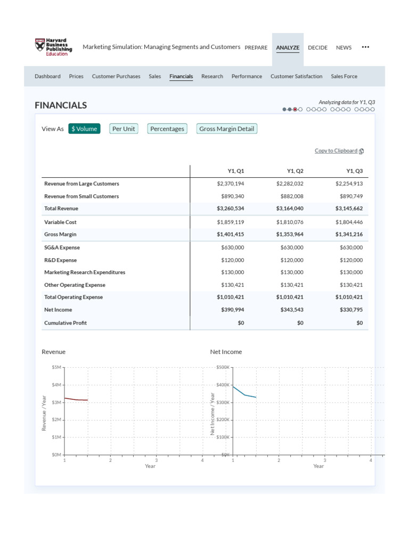The height and width of the screenshot is (545, 409).
Task: Click the Revenue chart title
Action: [54, 352]
